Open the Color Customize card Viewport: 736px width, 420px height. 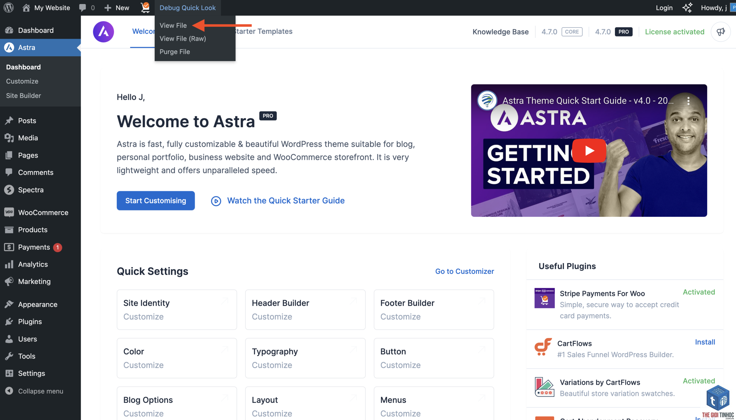[x=177, y=358]
